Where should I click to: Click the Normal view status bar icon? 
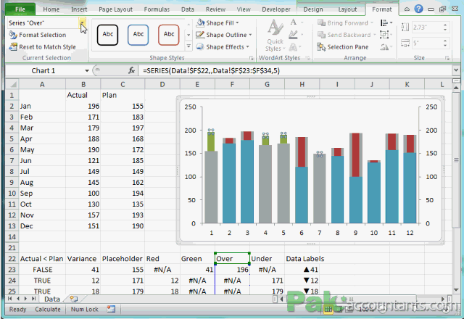[x=328, y=310]
